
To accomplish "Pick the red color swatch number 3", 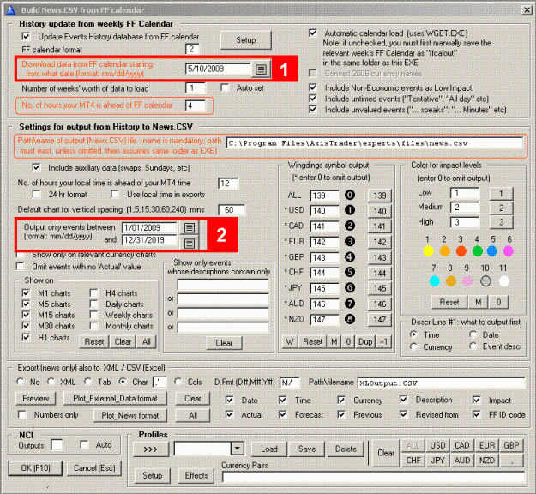I will (461, 251).
